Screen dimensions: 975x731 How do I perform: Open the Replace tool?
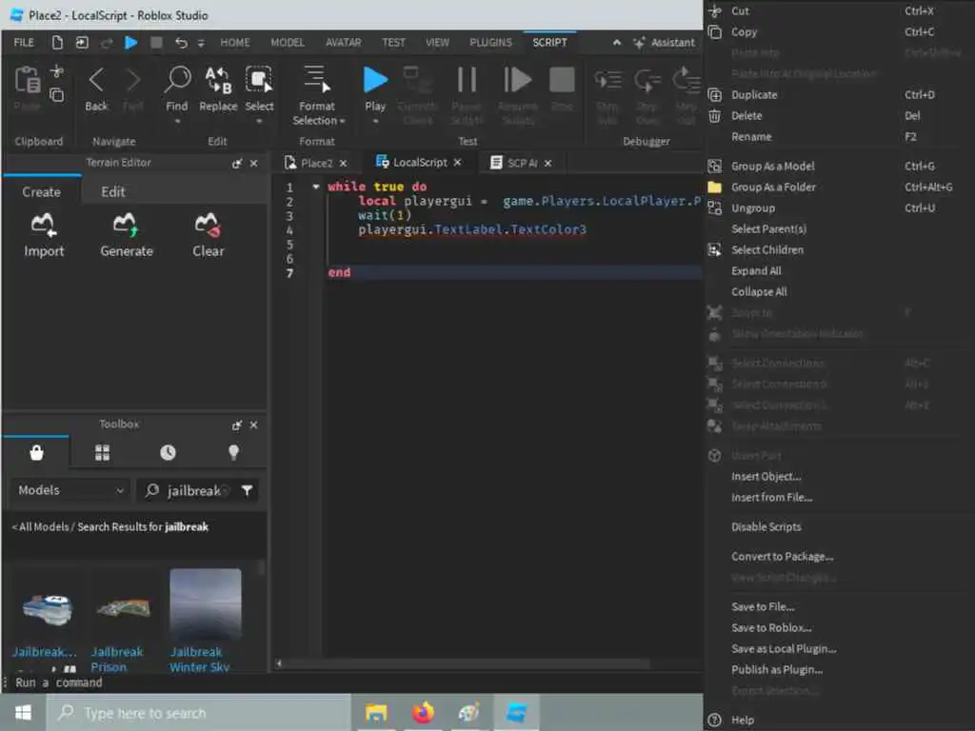click(x=218, y=81)
